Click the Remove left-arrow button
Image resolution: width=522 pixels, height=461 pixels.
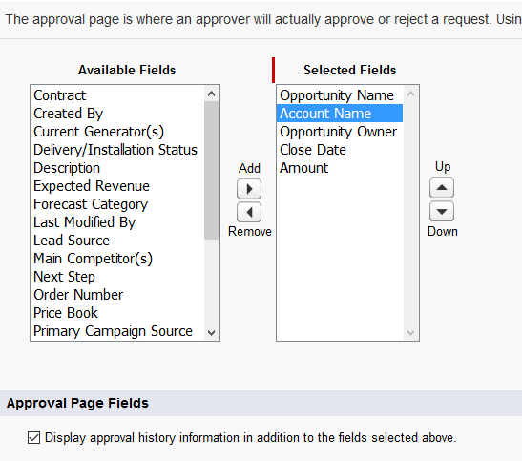[249, 212]
